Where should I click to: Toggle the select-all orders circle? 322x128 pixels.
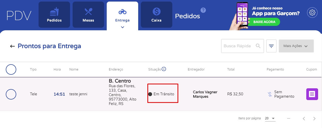11,69
